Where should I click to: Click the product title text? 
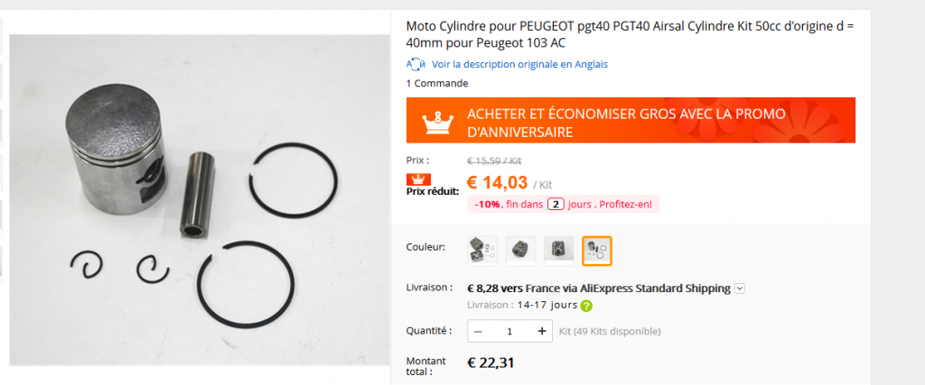click(630, 35)
